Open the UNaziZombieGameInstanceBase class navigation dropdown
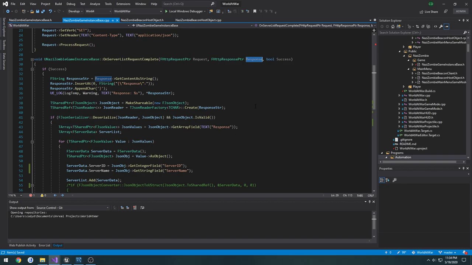 point(192,25)
